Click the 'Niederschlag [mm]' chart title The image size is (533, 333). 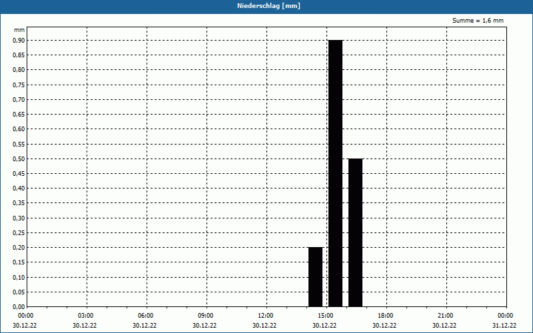(x=268, y=6)
